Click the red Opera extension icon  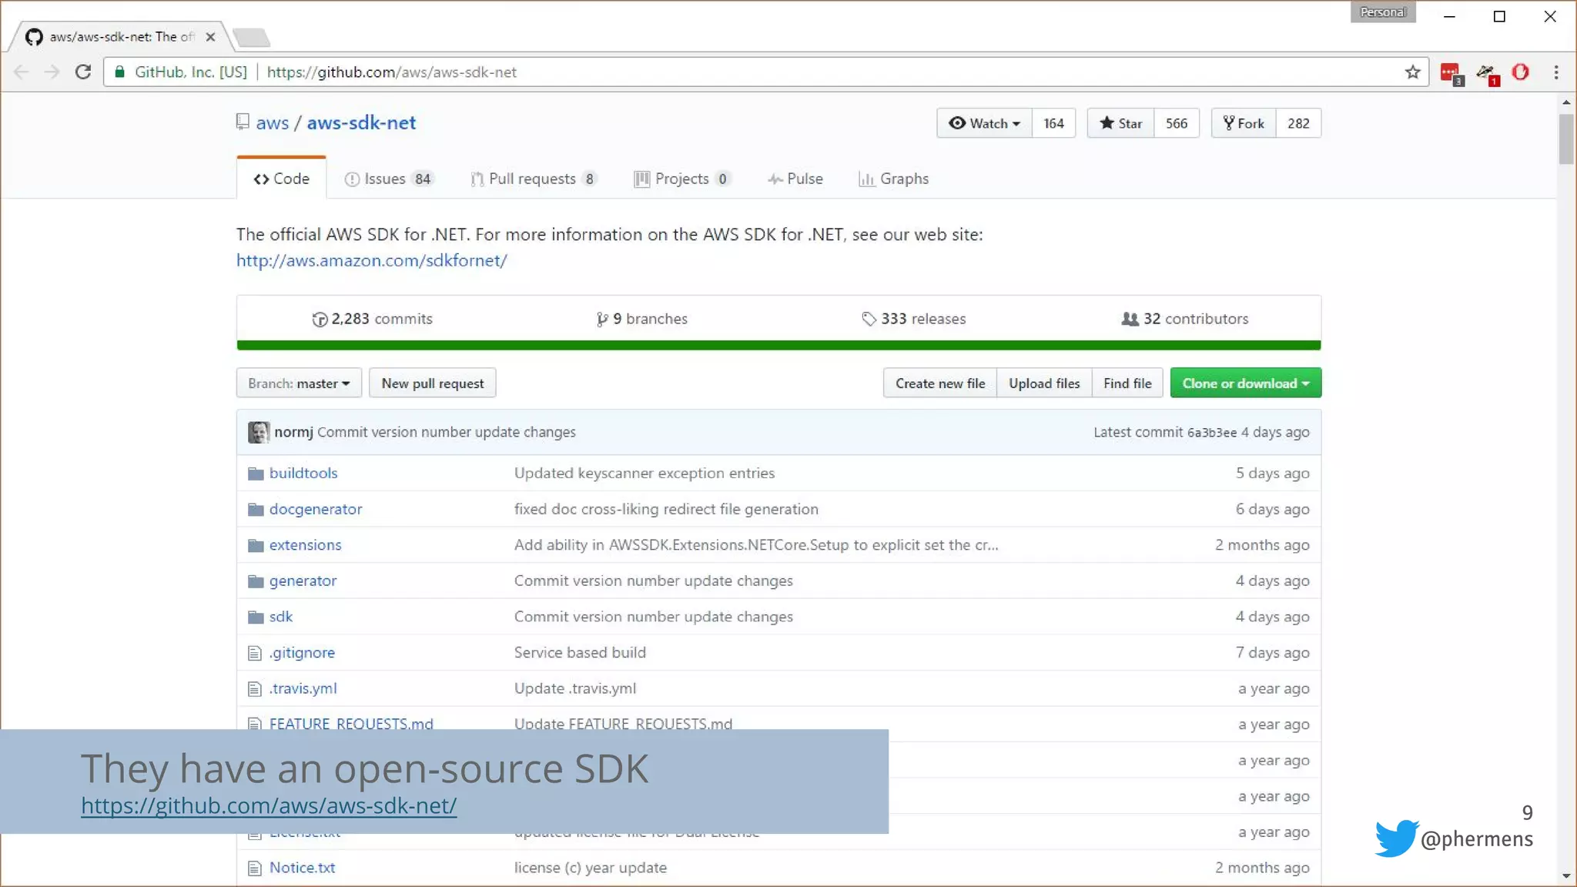click(1520, 72)
